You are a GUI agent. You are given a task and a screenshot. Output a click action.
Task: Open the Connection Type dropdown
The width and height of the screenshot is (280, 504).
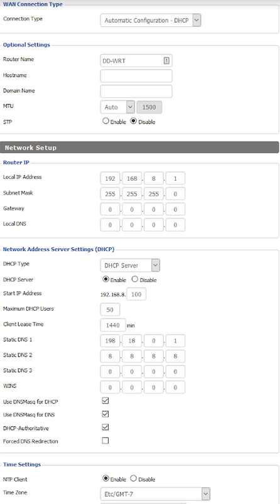pos(151,20)
